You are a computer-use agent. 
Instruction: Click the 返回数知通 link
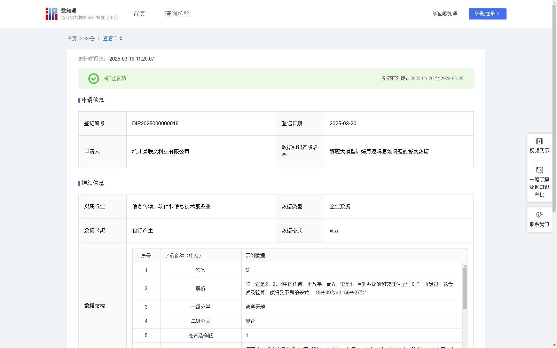pos(445,14)
